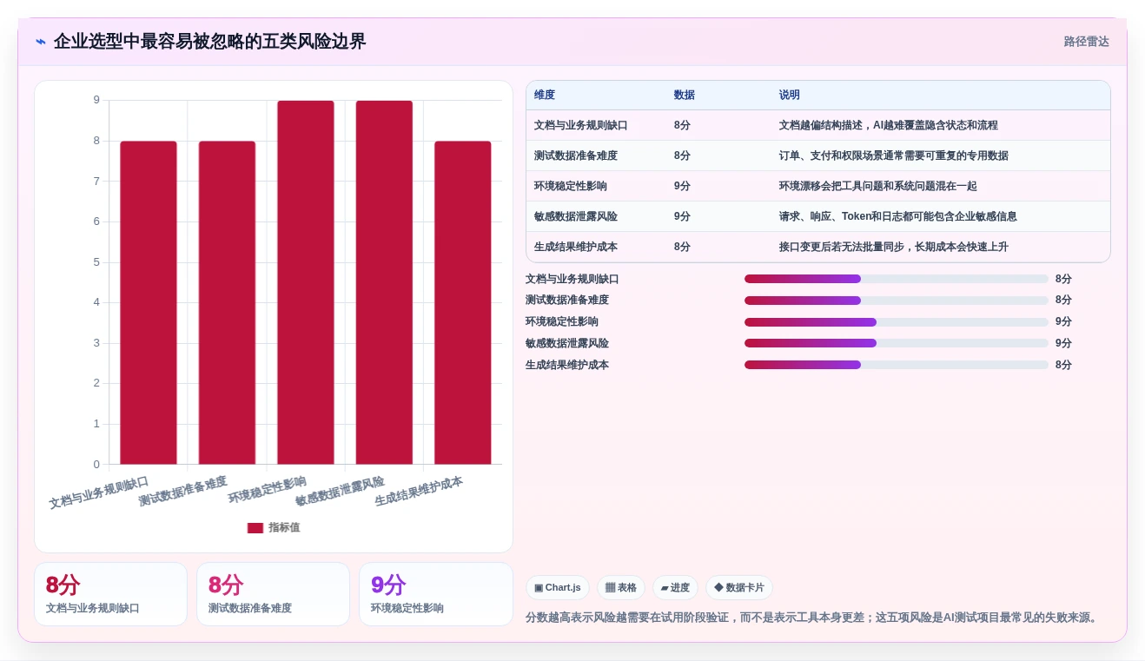Click the 敏感数据泄露风险 bar in chart

click(384, 282)
